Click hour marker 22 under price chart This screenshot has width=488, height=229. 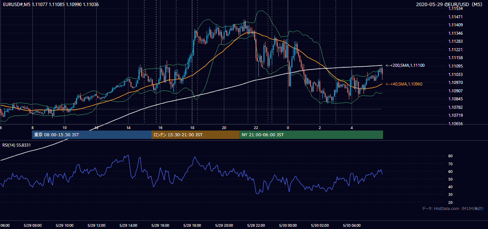coord(256,127)
